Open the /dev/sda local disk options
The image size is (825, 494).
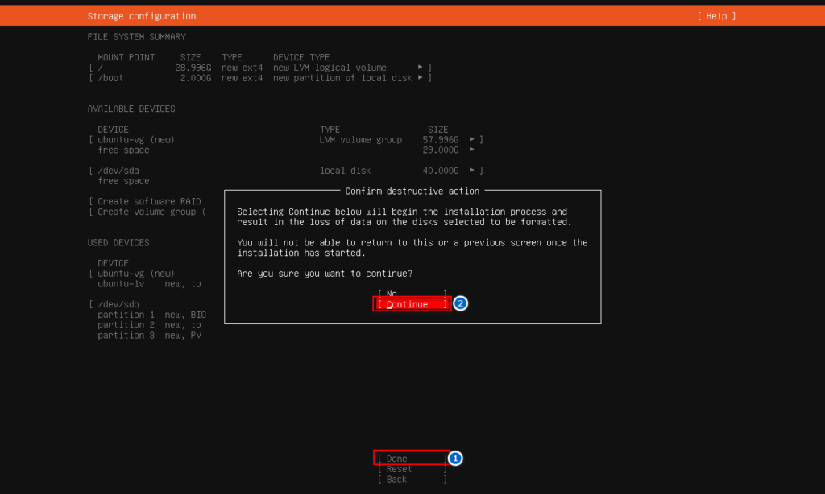coord(471,170)
